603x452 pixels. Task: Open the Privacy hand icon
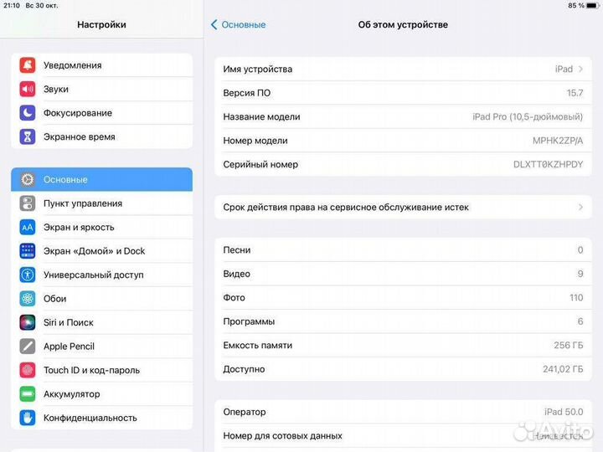tap(28, 418)
